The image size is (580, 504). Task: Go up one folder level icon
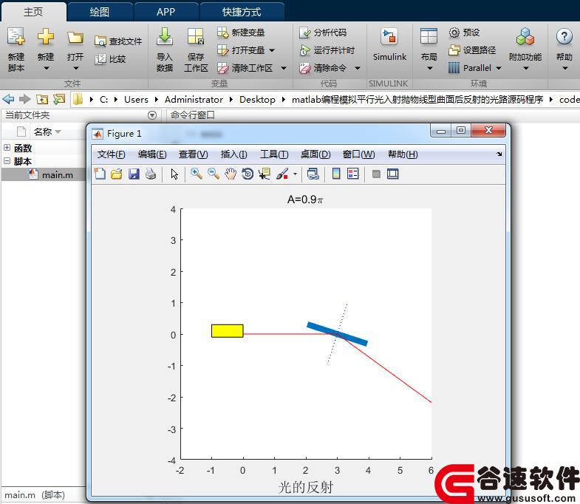[42, 99]
